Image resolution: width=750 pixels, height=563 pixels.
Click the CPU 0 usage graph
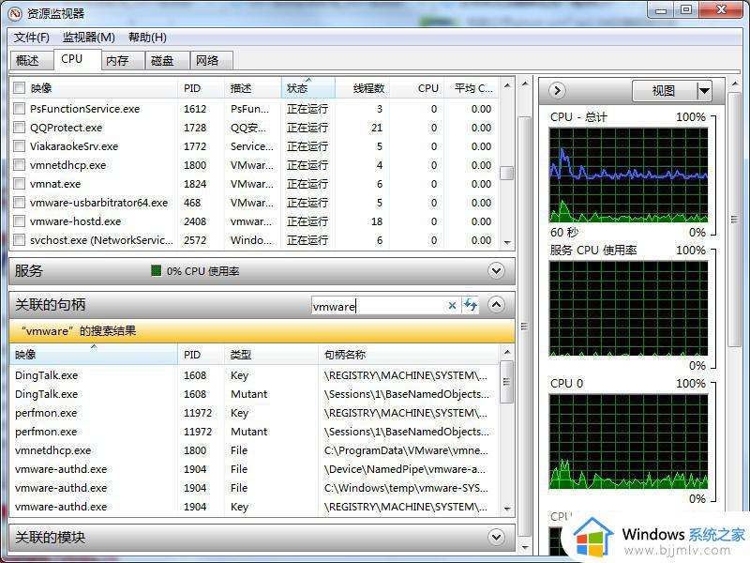tap(628, 441)
